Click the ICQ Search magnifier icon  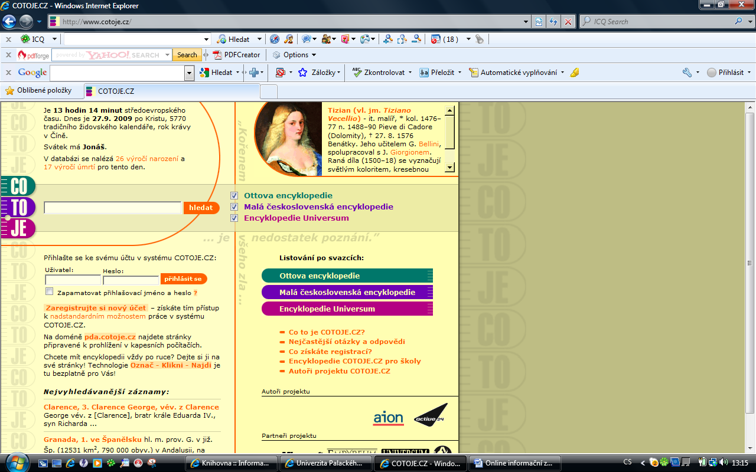(x=739, y=22)
